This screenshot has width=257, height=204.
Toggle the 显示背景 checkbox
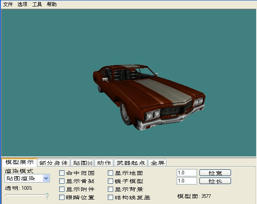[111, 189]
